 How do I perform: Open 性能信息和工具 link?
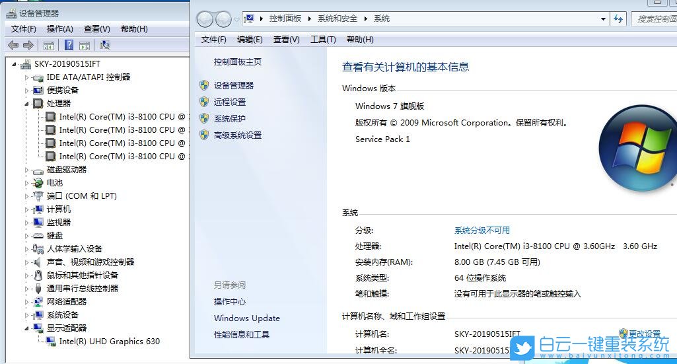point(241,335)
